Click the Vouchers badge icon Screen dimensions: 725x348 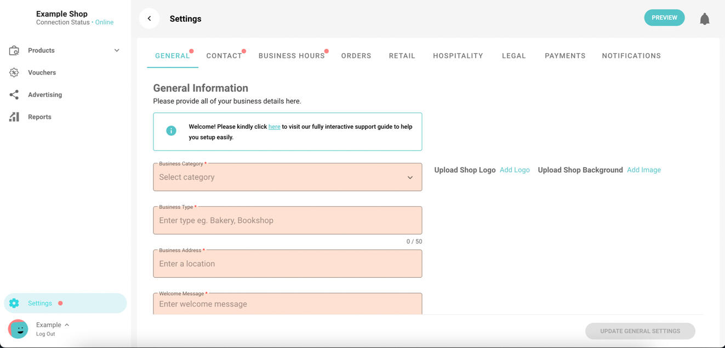[x=14, y=72]
